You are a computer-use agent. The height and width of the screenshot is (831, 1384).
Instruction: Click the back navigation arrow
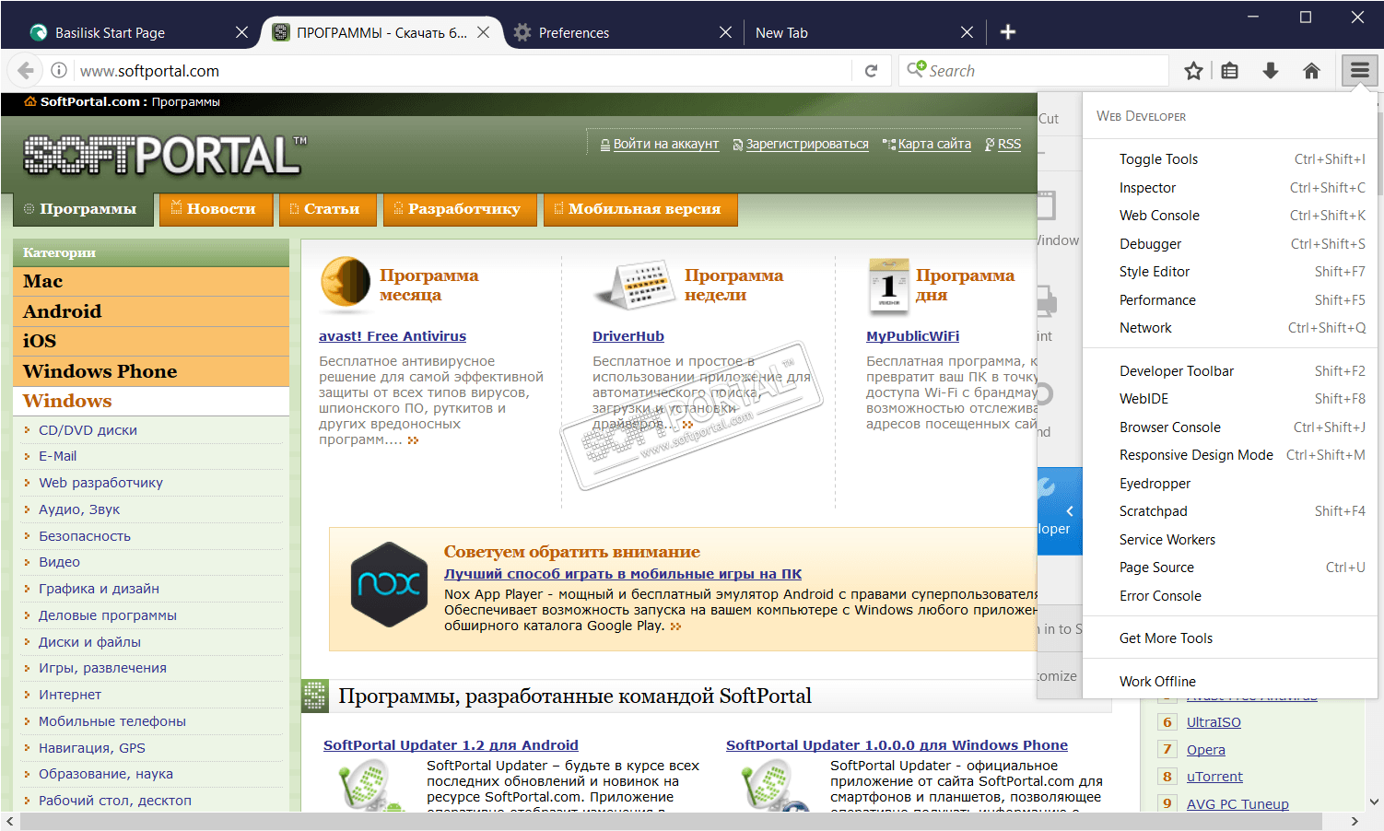pyautogui.click(x=26, y=71)
